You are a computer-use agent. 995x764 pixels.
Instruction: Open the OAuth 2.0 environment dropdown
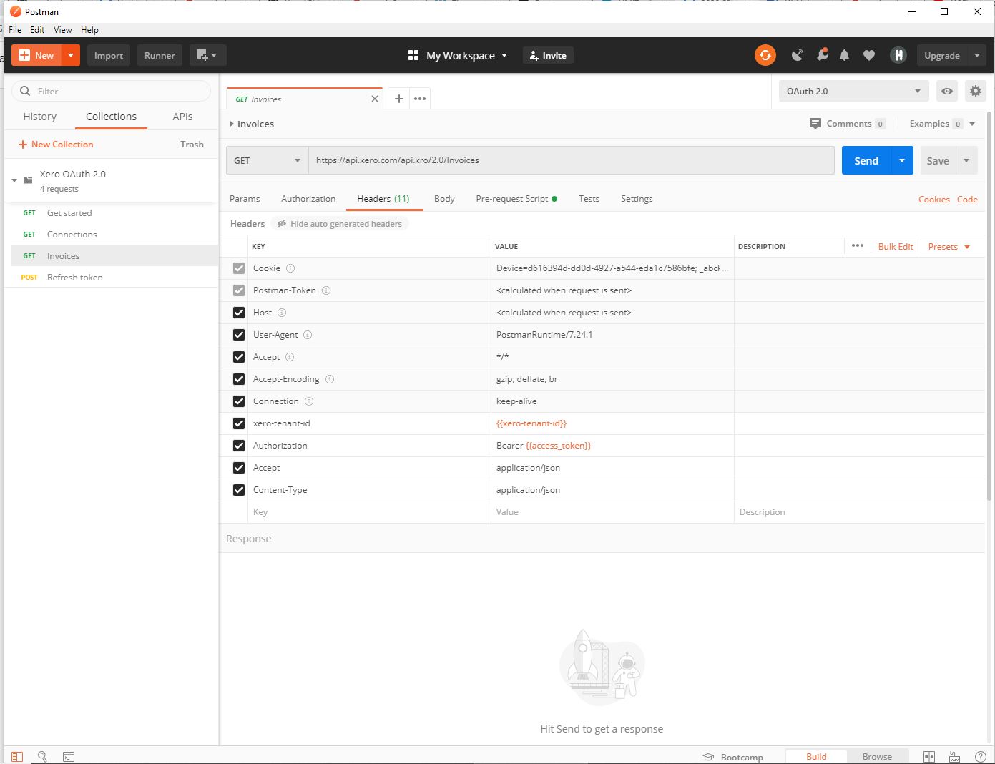853,91
